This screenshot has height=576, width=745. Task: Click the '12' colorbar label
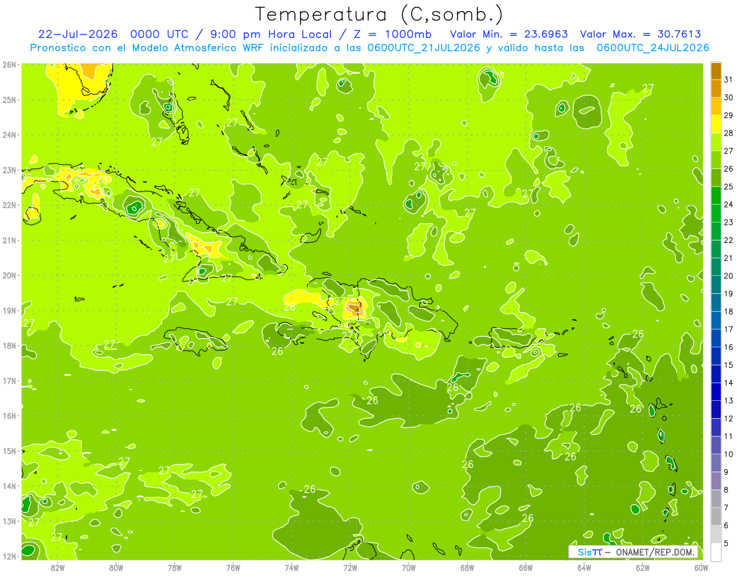(x=728, y=418)
